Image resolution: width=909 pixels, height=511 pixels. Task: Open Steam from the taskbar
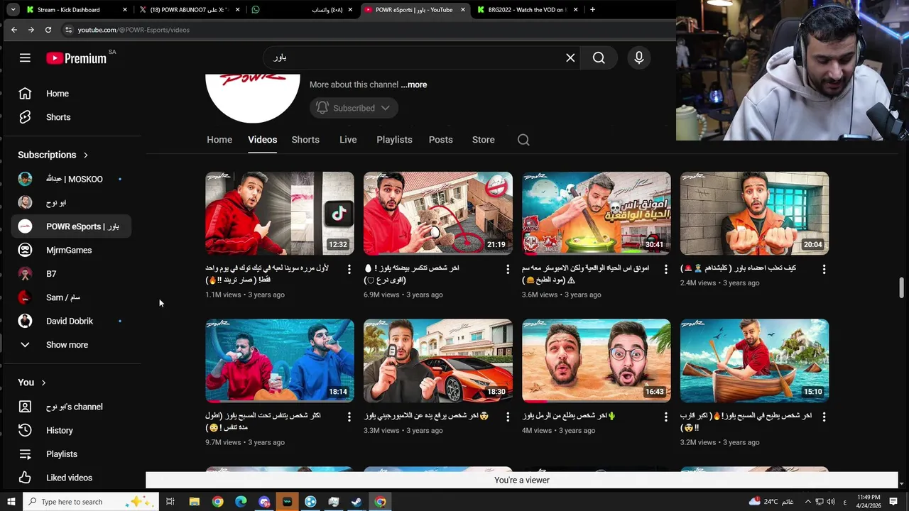point(356,502)
